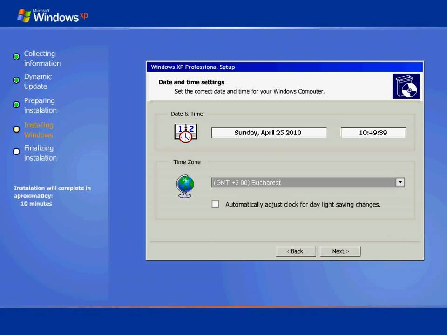Enable automatic daylight saving adjustment checkbox
This screenshot has width=447, height=335.
216,204
